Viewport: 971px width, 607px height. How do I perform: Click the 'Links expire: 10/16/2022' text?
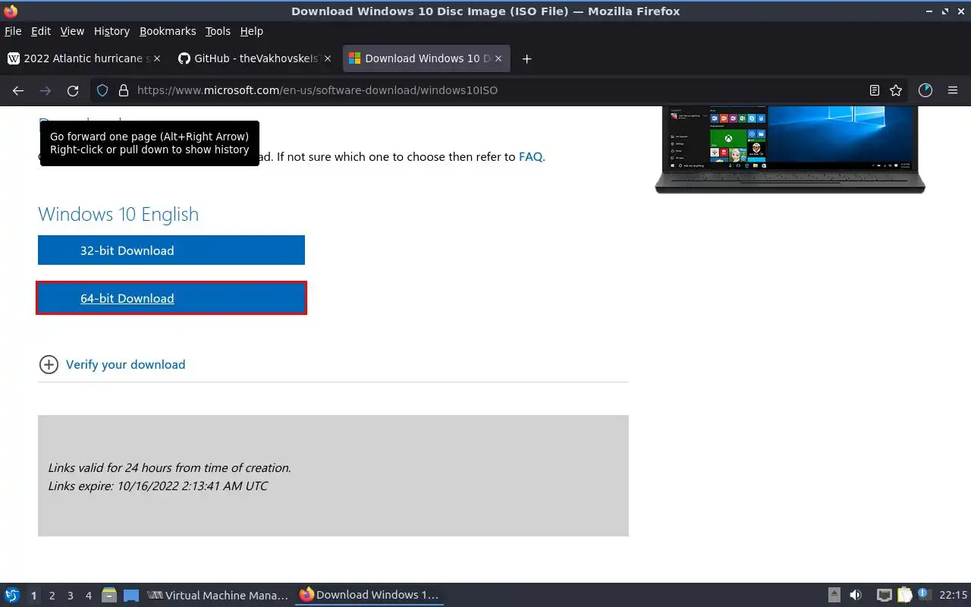(158, 486)
